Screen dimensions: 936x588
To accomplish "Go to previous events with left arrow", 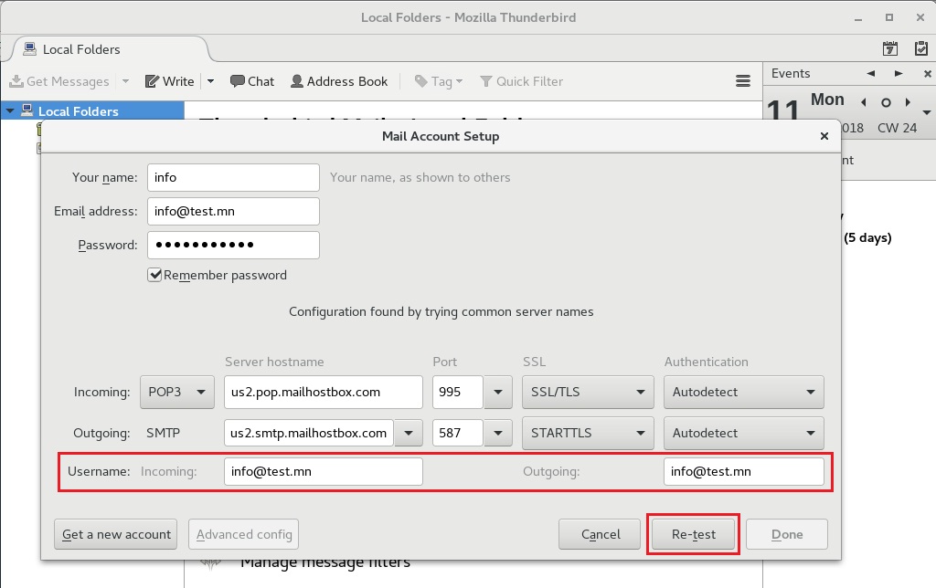I will (871, 73).
